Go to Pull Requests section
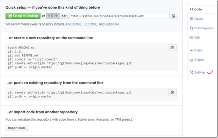The width and height of the screenshot is (218, 138). 204,28
